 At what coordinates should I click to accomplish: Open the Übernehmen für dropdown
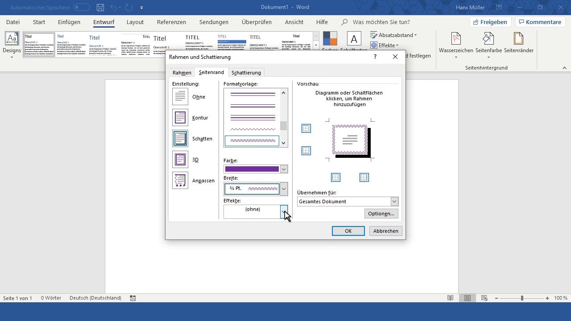(x=394, y=202)
